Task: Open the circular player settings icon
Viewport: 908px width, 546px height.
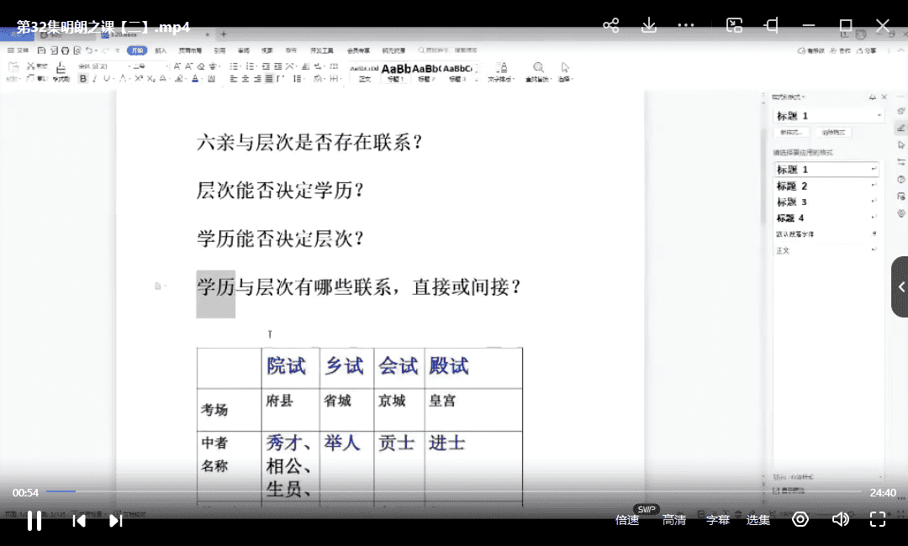Action: (800, 519)
